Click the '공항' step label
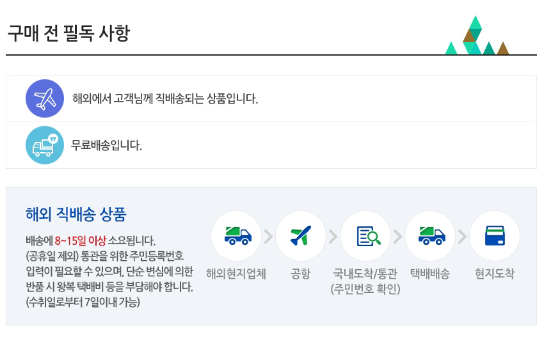 [301, 274]
